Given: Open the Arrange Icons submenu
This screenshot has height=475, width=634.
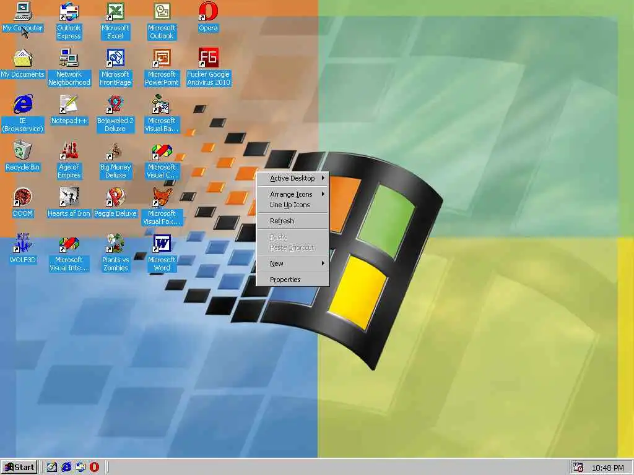Looking at the screenshot, I should [293, 194].
